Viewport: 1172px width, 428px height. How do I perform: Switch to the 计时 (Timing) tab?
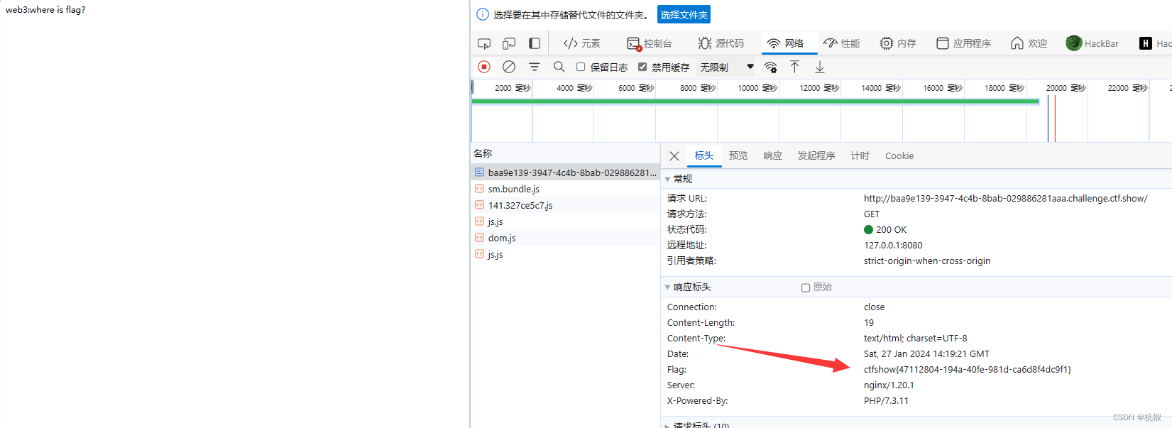click(x=860, y=155)
